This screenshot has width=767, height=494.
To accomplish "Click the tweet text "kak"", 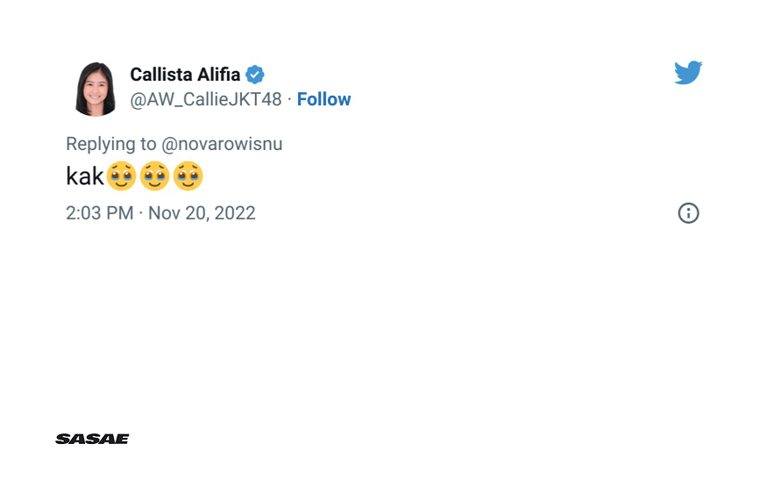I will point(85,176).
